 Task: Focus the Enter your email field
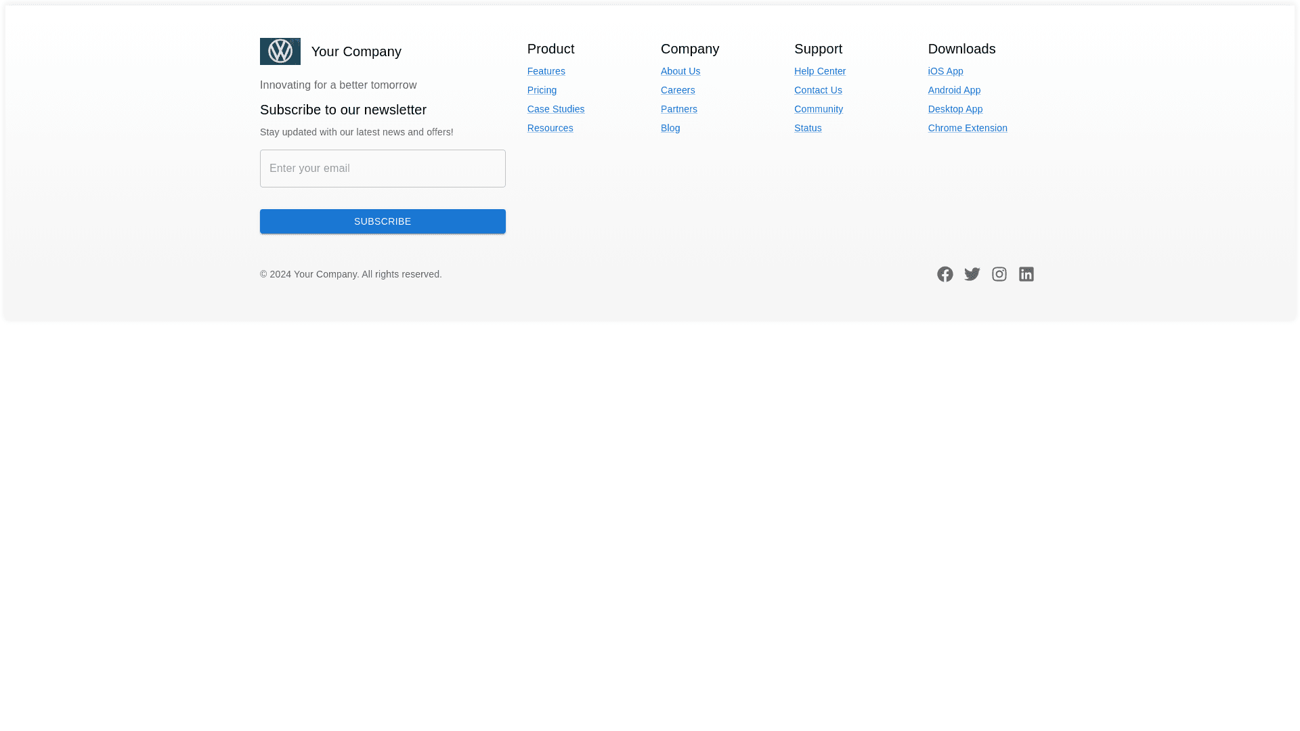click(383, 169)
